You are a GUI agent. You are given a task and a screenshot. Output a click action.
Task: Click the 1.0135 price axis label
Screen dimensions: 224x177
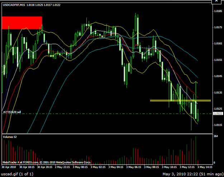point(218,92)
